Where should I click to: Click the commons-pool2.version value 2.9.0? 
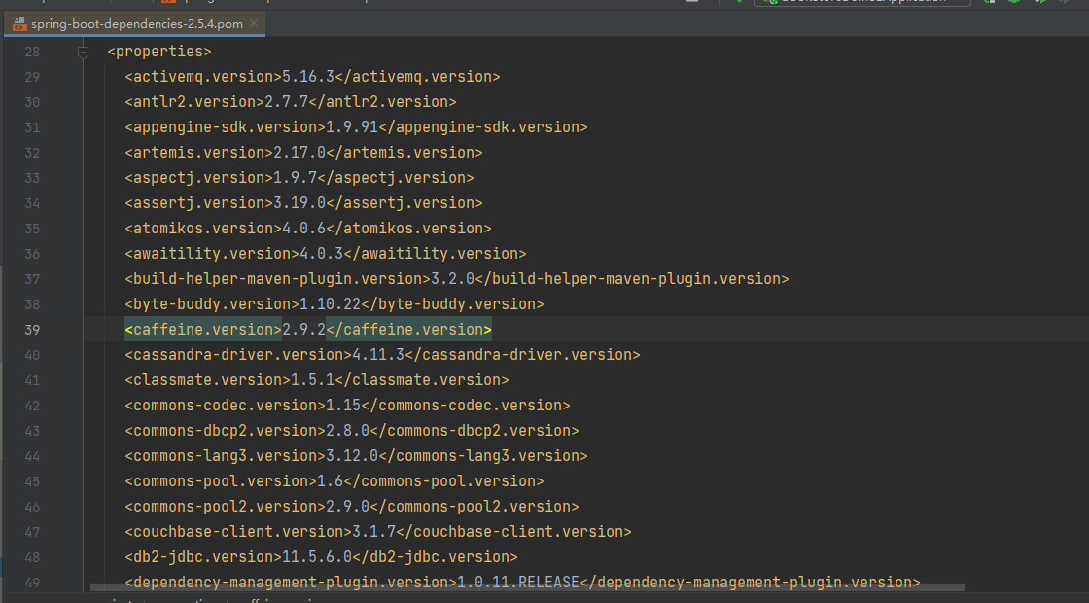[347, 507]
